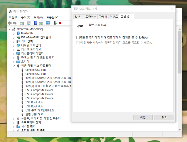
Task: Expand the IDE ATA/ATAPI 컨트롤러 category
Action: [14, 38]
